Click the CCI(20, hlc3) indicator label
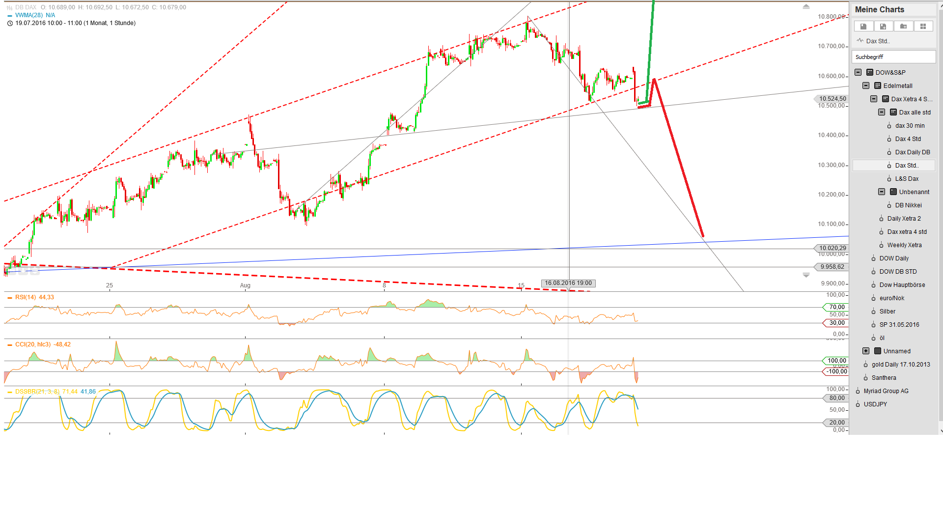Screen dimensions: 943x511 click(x=33, y=344)
